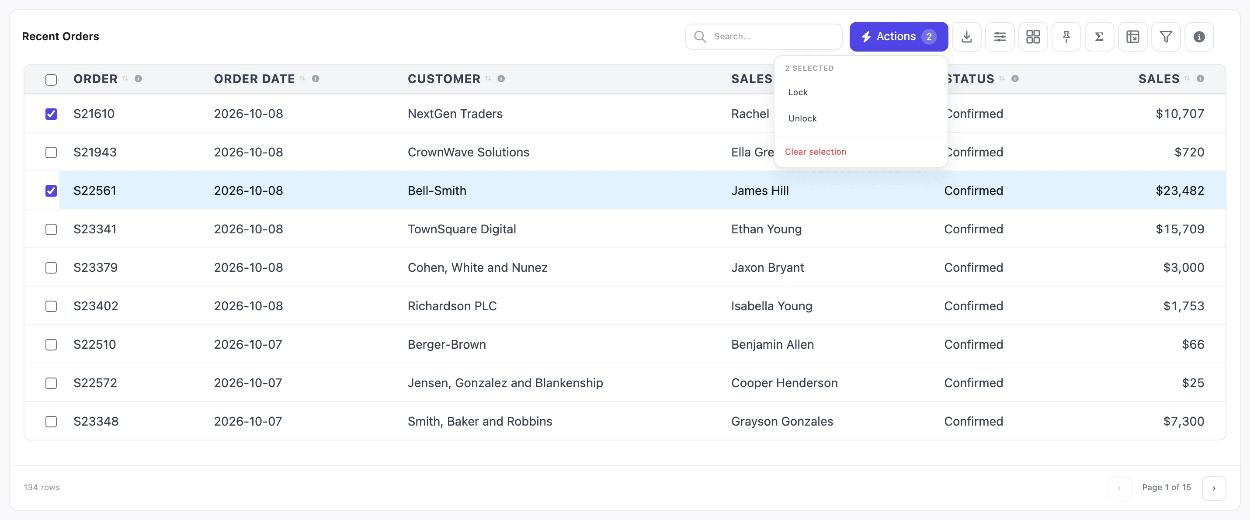Check the S21943 row checkbox
Image resolution: width=1250 pixels, height=520 pixels.
click(x=51, y=153)
